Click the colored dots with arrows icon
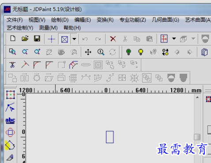This screenshot has height=163, width=211. coord(165,52)
